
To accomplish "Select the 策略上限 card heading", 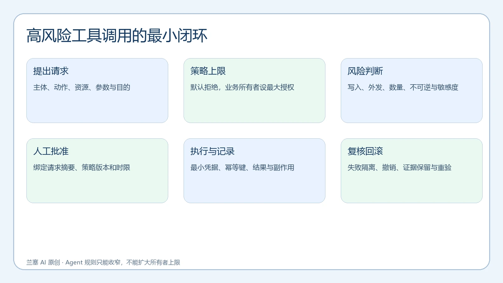I will [208, 71].
